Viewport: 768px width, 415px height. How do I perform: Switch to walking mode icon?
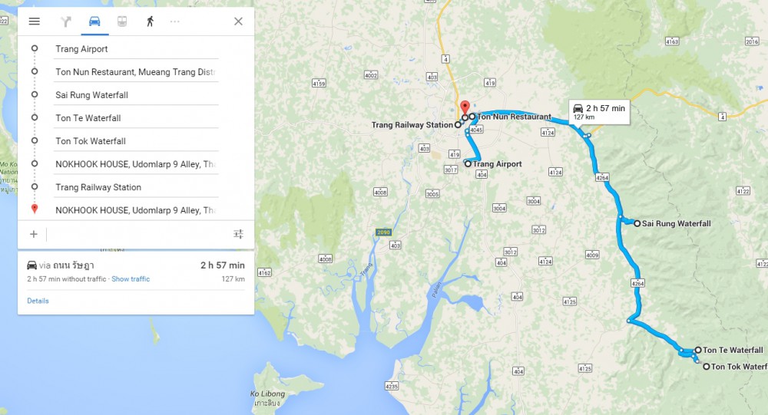150,21
